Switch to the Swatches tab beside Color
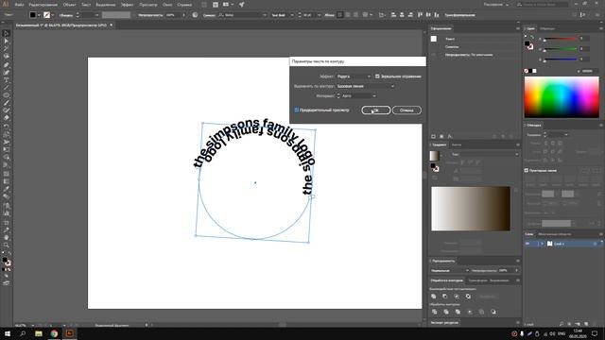Viewport: 605px width, 340px height. [547, 28]
